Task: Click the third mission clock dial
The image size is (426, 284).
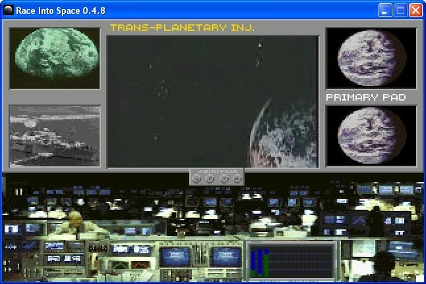Action: click(x=224, y=179)
